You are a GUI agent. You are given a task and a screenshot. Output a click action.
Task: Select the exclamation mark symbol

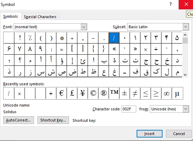(20, 38)
